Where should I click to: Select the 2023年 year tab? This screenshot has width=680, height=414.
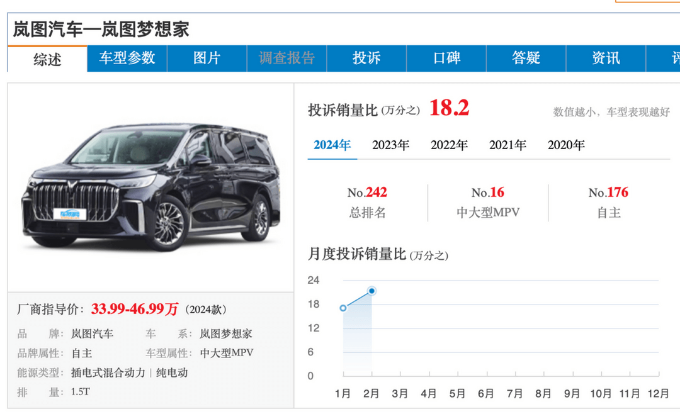click(x=391, y=145)
